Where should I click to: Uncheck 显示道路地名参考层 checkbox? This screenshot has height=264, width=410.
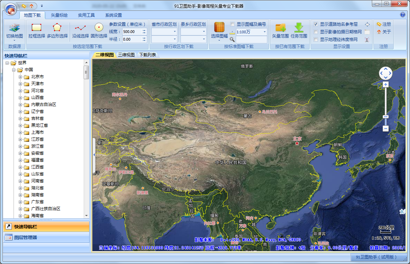click(x=316, y=24)
